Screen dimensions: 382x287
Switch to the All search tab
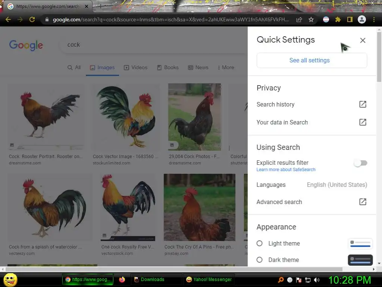[74, 67]
